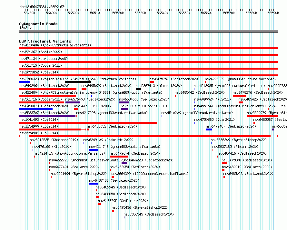
Task: Click esv2664399 1000GenomesConsortiumPhase1 label
Action: [150, 174]
